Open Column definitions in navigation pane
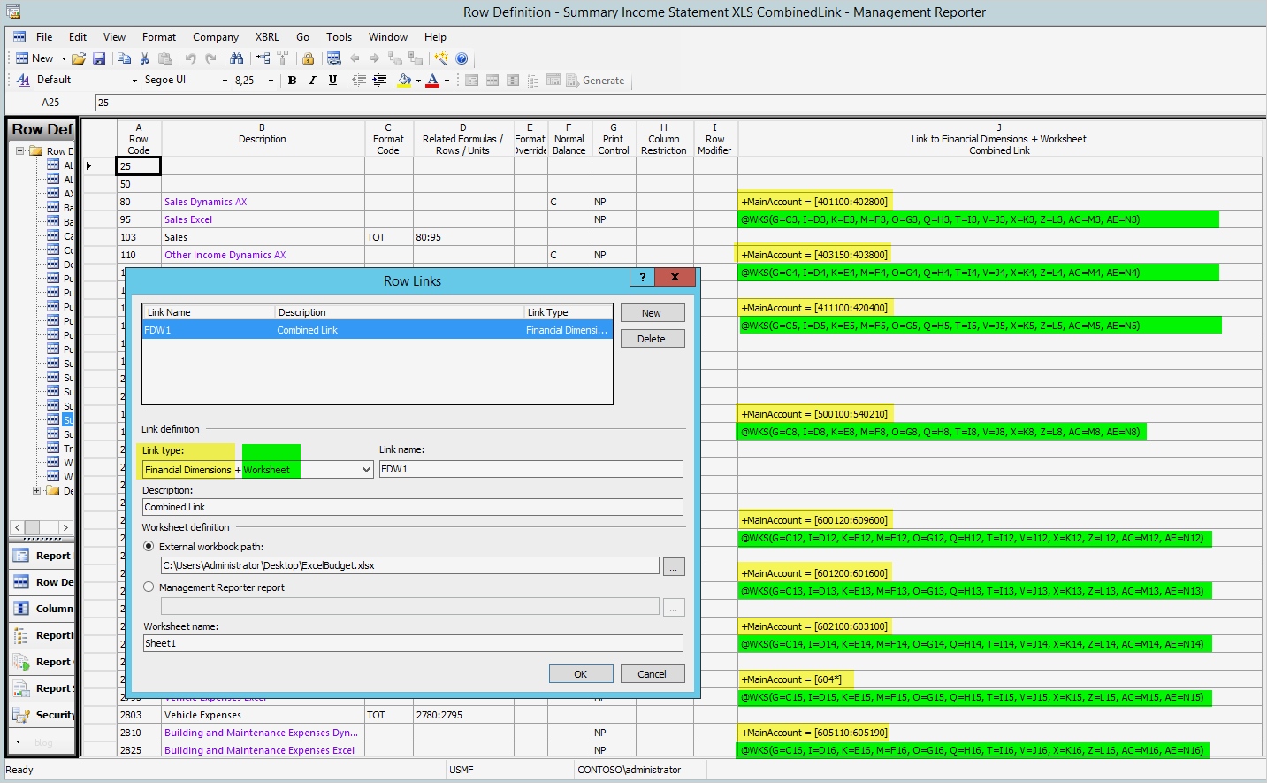1267x783 pixels. (x=42, y=609)
